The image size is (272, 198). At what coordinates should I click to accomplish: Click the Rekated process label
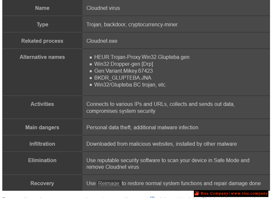[x=42, y=41]
